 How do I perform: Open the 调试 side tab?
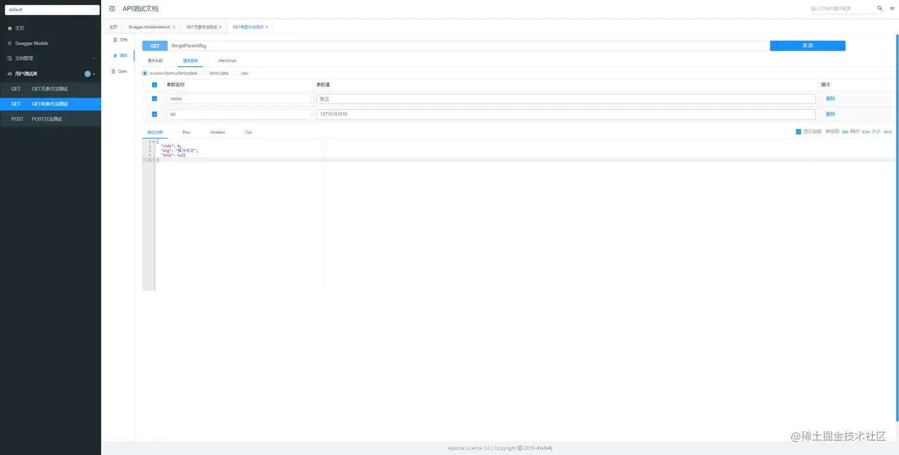coord(120,55)
